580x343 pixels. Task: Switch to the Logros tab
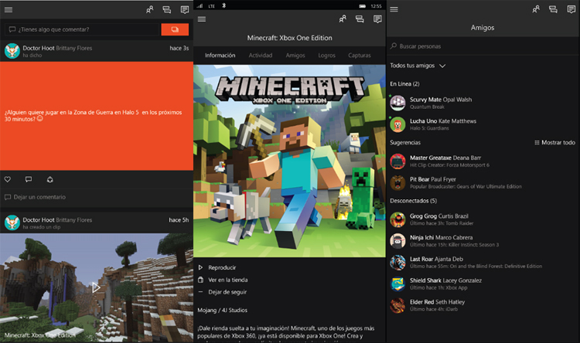(326, 56)
